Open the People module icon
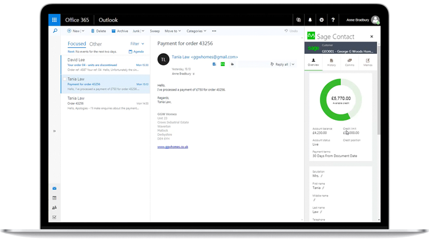Viewport: 429px width, 241px height. coord(55,208)
